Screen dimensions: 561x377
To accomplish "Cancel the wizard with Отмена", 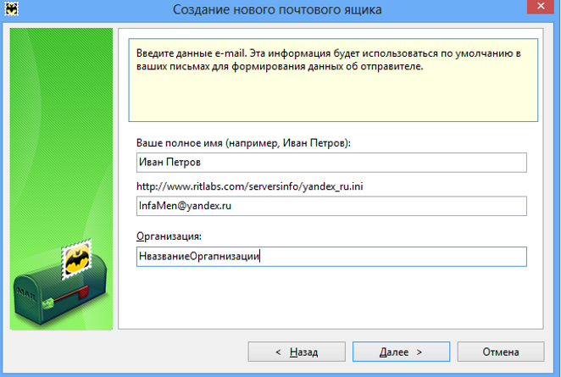I will click(x=500, y=352).
